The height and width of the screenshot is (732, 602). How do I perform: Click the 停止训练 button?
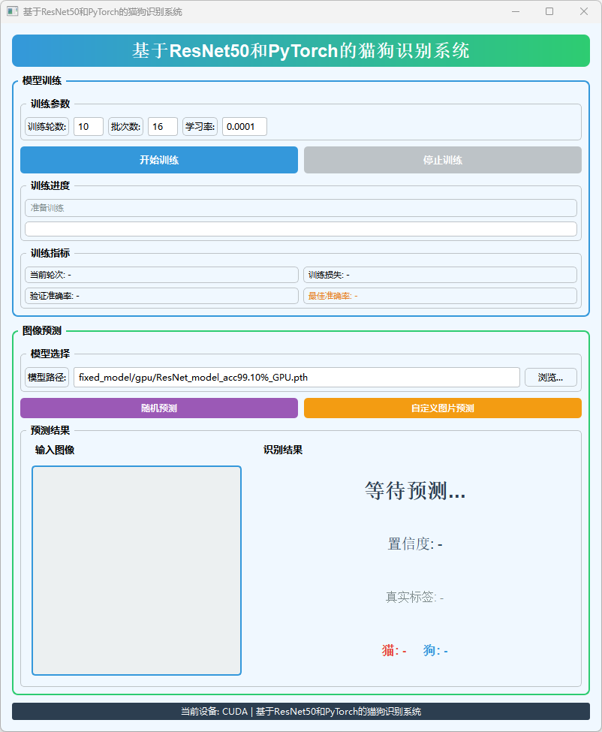click(x=442, y=160)
